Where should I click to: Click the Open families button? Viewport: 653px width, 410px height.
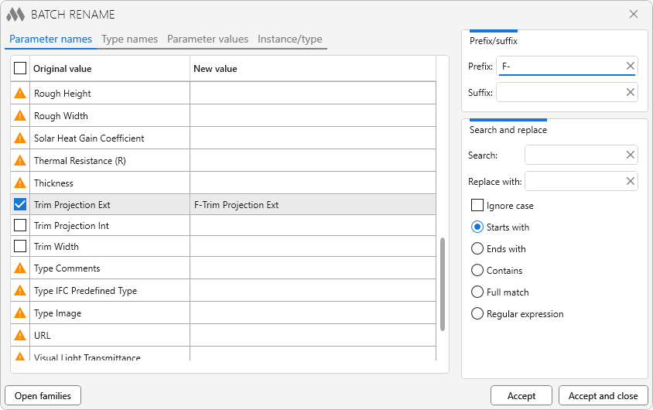pyautogui.click(x=43, y=395)
